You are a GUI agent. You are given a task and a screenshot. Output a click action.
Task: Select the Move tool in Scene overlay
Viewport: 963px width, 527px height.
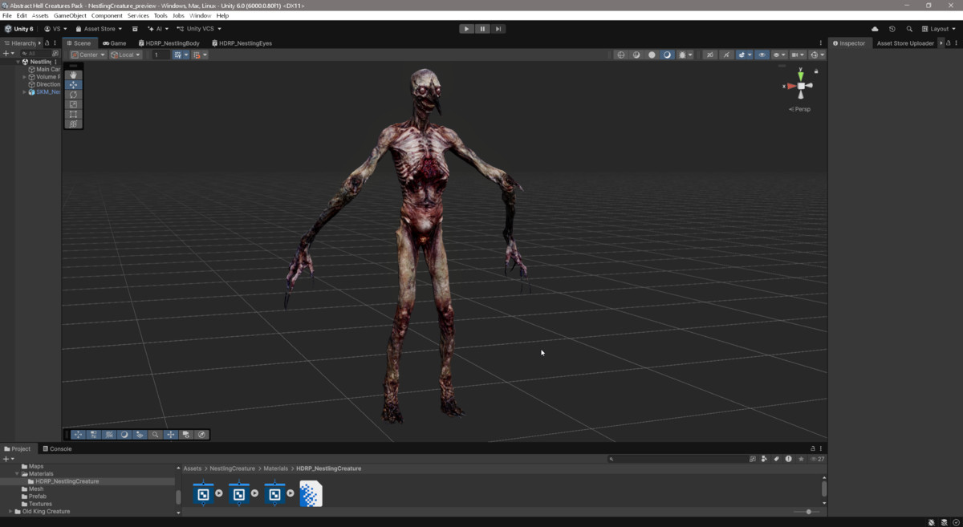coord(74,85)
